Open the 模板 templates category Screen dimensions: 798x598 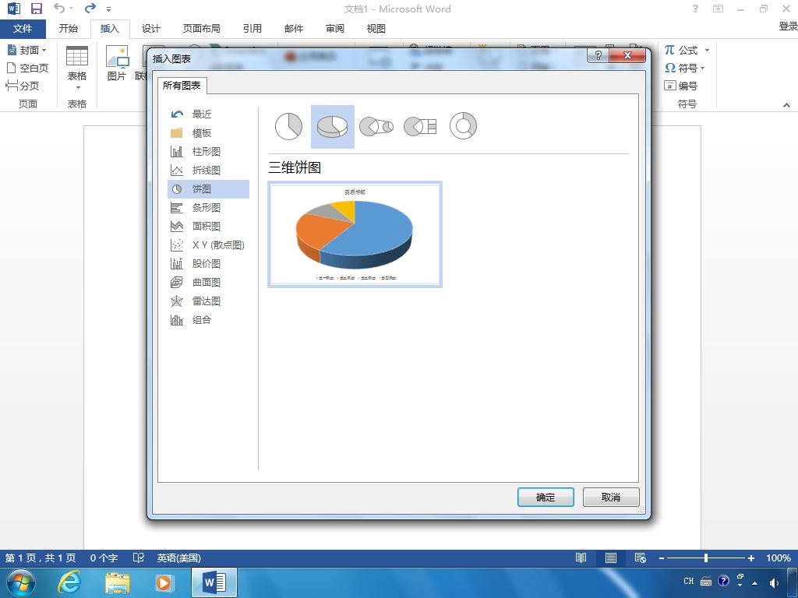209,132
